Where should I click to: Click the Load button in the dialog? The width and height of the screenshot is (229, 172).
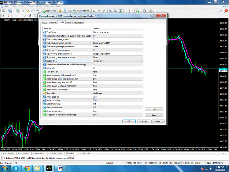tap(154, 109)
